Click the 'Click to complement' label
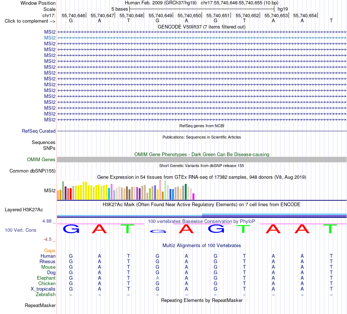Screen dimensions: 347x314 [x=30, y=21]
